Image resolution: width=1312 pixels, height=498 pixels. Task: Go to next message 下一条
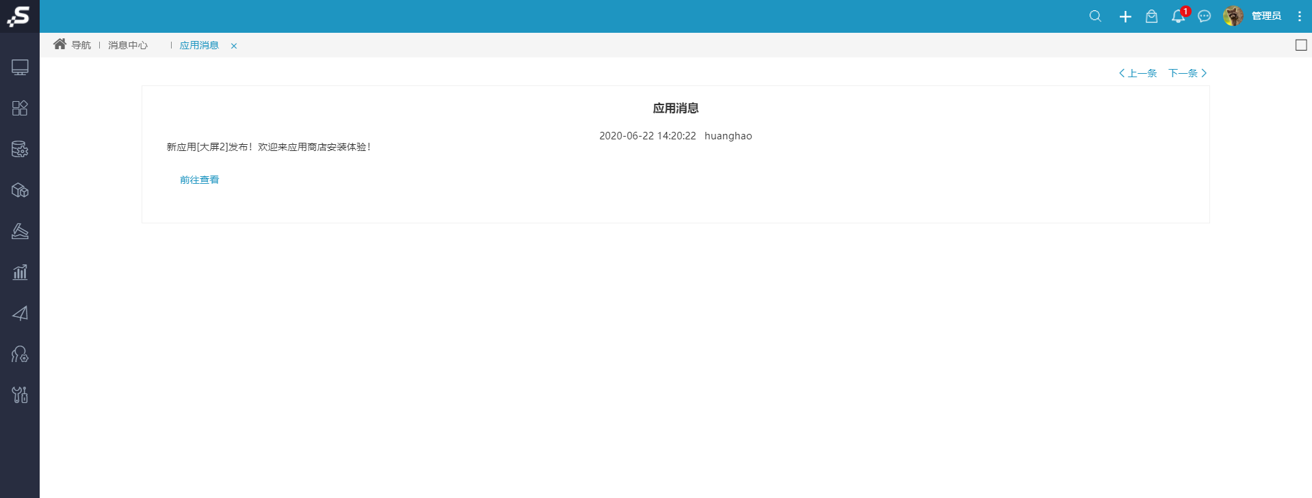click(1188, 73)
